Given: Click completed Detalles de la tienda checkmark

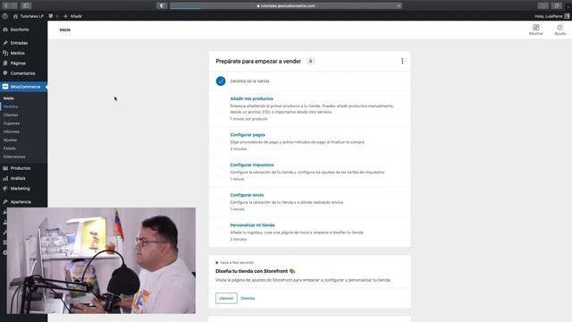Looking at the screenshot, I should pyautogui.click(x=221, y=81).
